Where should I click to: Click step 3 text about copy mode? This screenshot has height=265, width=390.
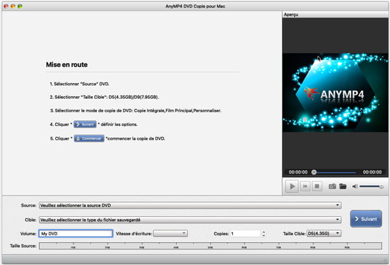pyautogui.click(x=136, y=110)
